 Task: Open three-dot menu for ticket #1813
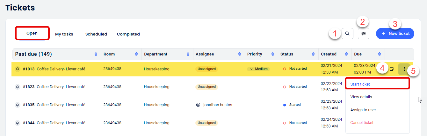(x=404, y=69)
